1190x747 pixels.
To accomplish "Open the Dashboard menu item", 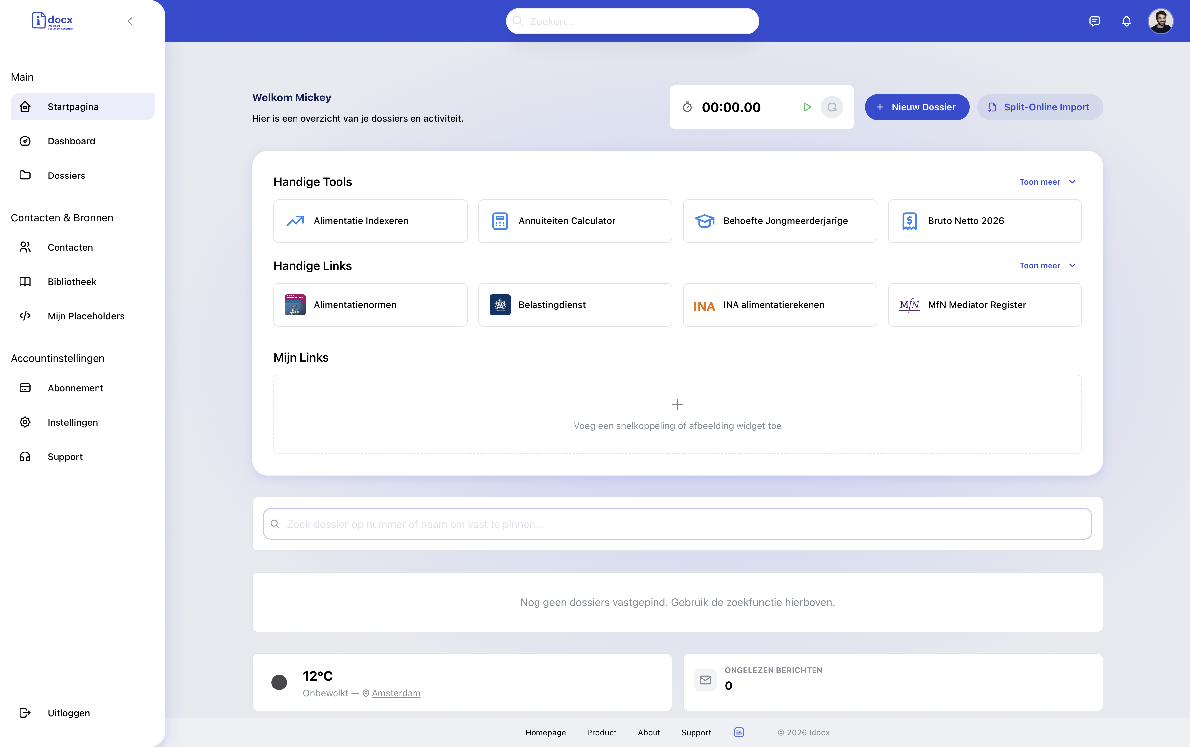I will (72, 141).
